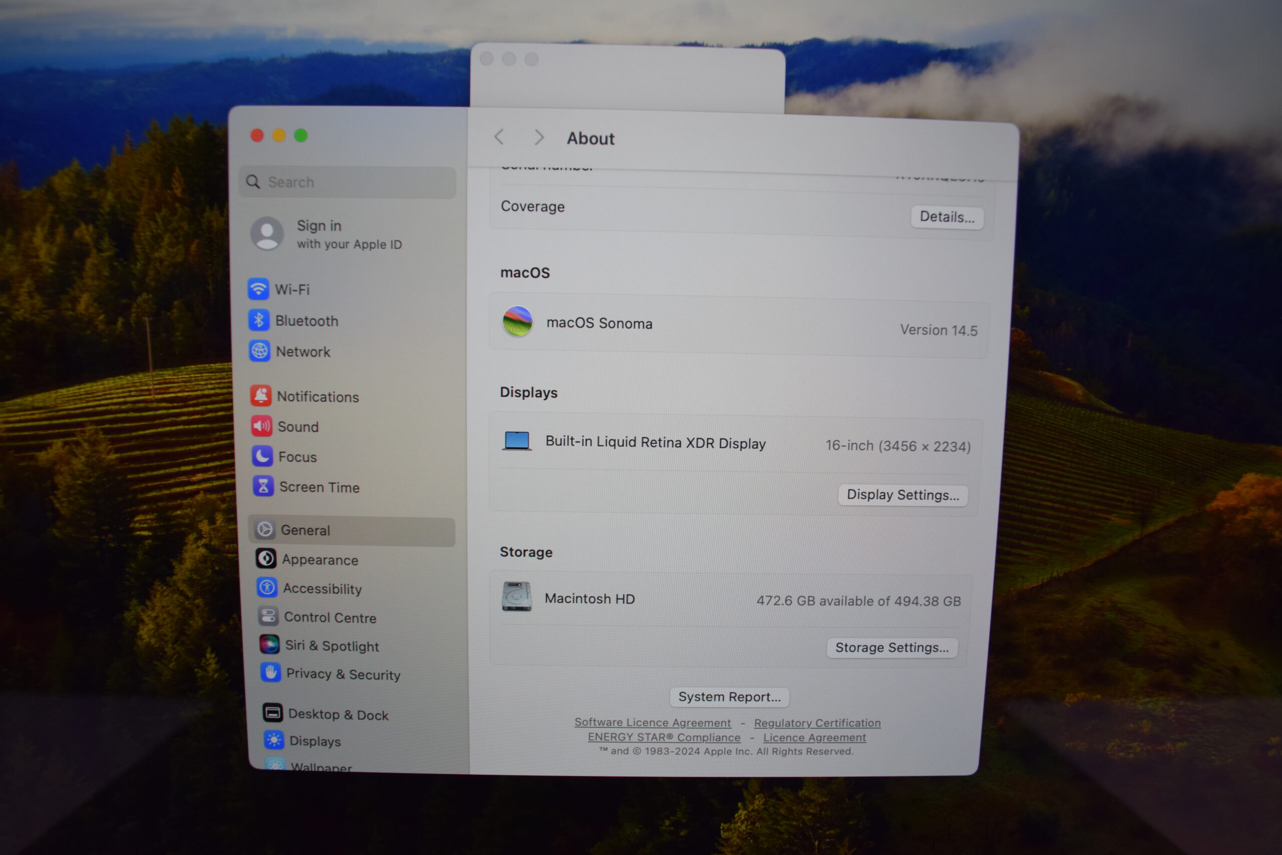Image resolution: width=1282 pixels, height=855 pixels.
Task: Open System Report button
Action: (x=729, y=697)
